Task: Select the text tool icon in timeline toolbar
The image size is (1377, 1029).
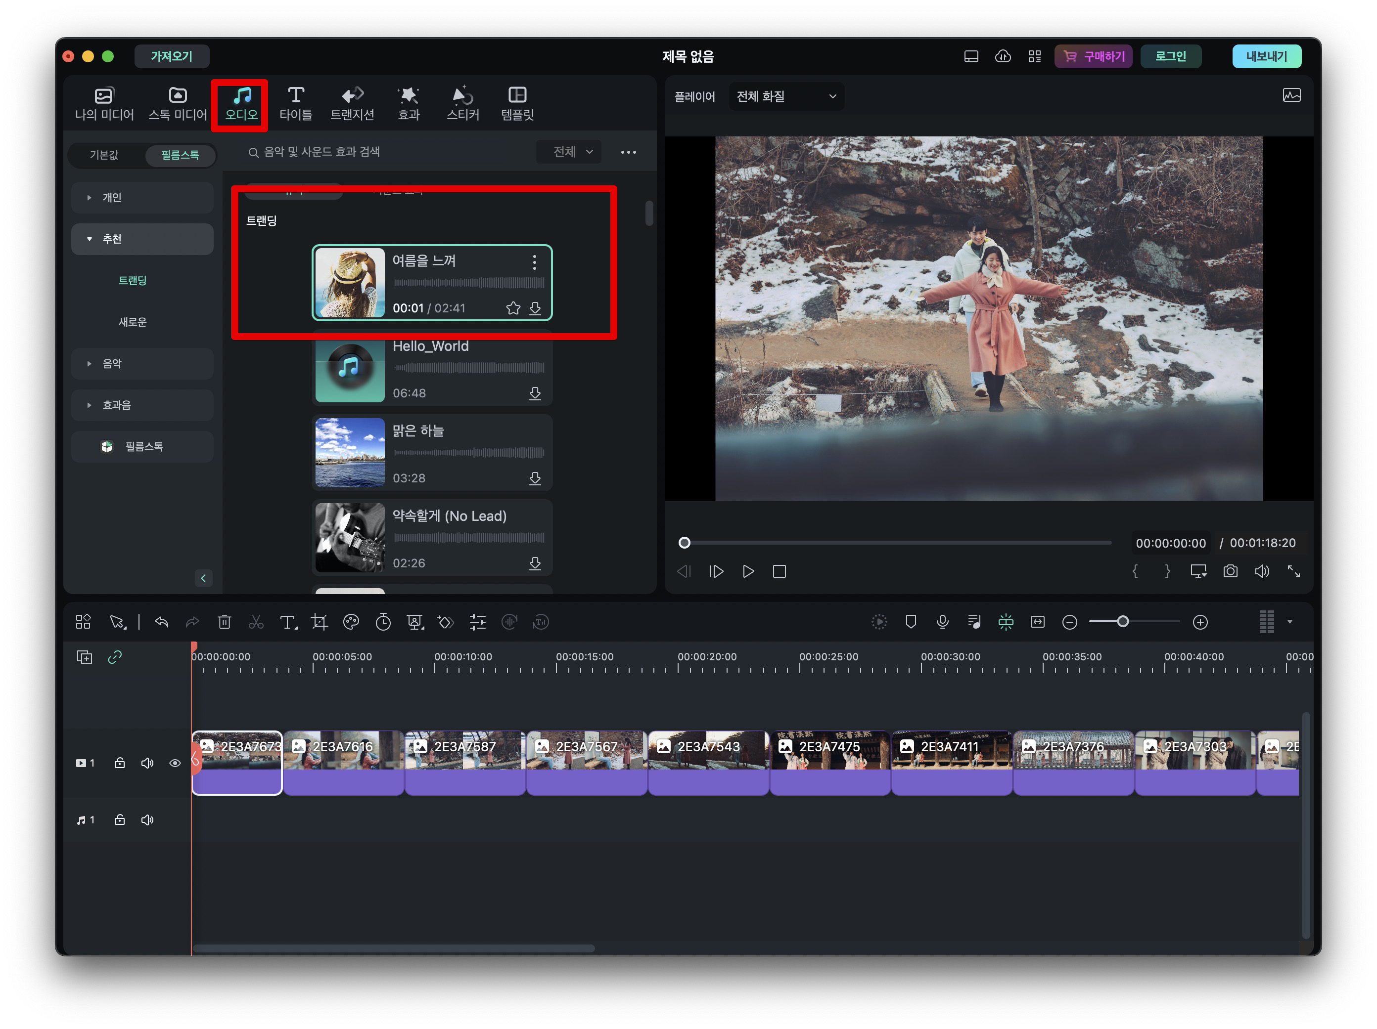Action: [x=287, y=622]
